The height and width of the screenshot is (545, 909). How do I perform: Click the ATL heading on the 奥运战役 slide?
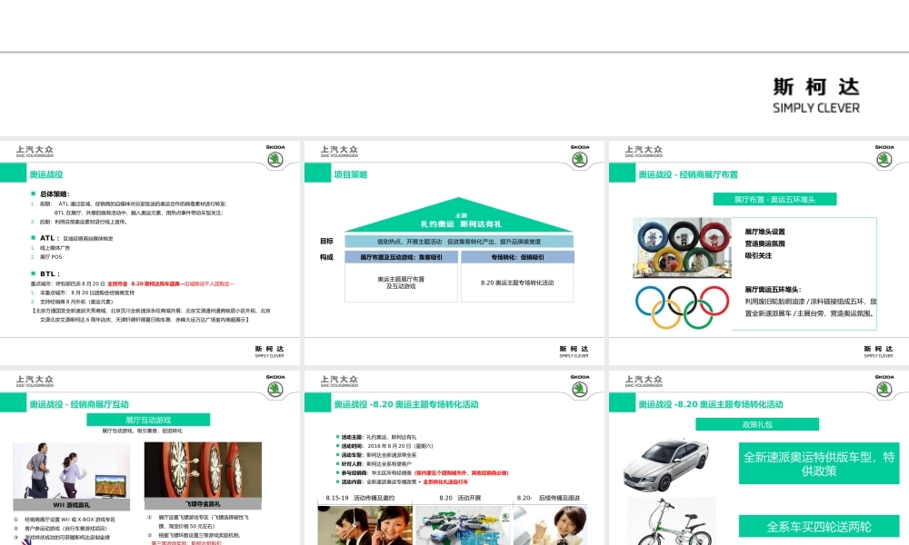coord(49,238)
